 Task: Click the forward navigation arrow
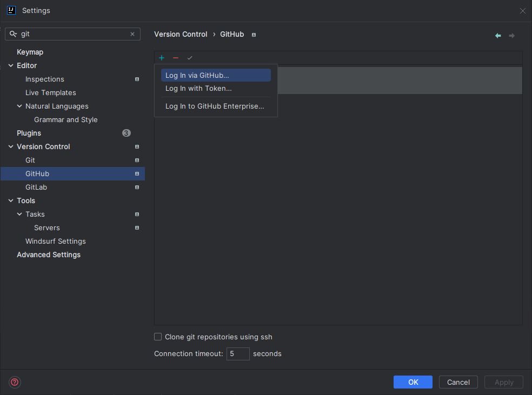[x=511, y=36]
